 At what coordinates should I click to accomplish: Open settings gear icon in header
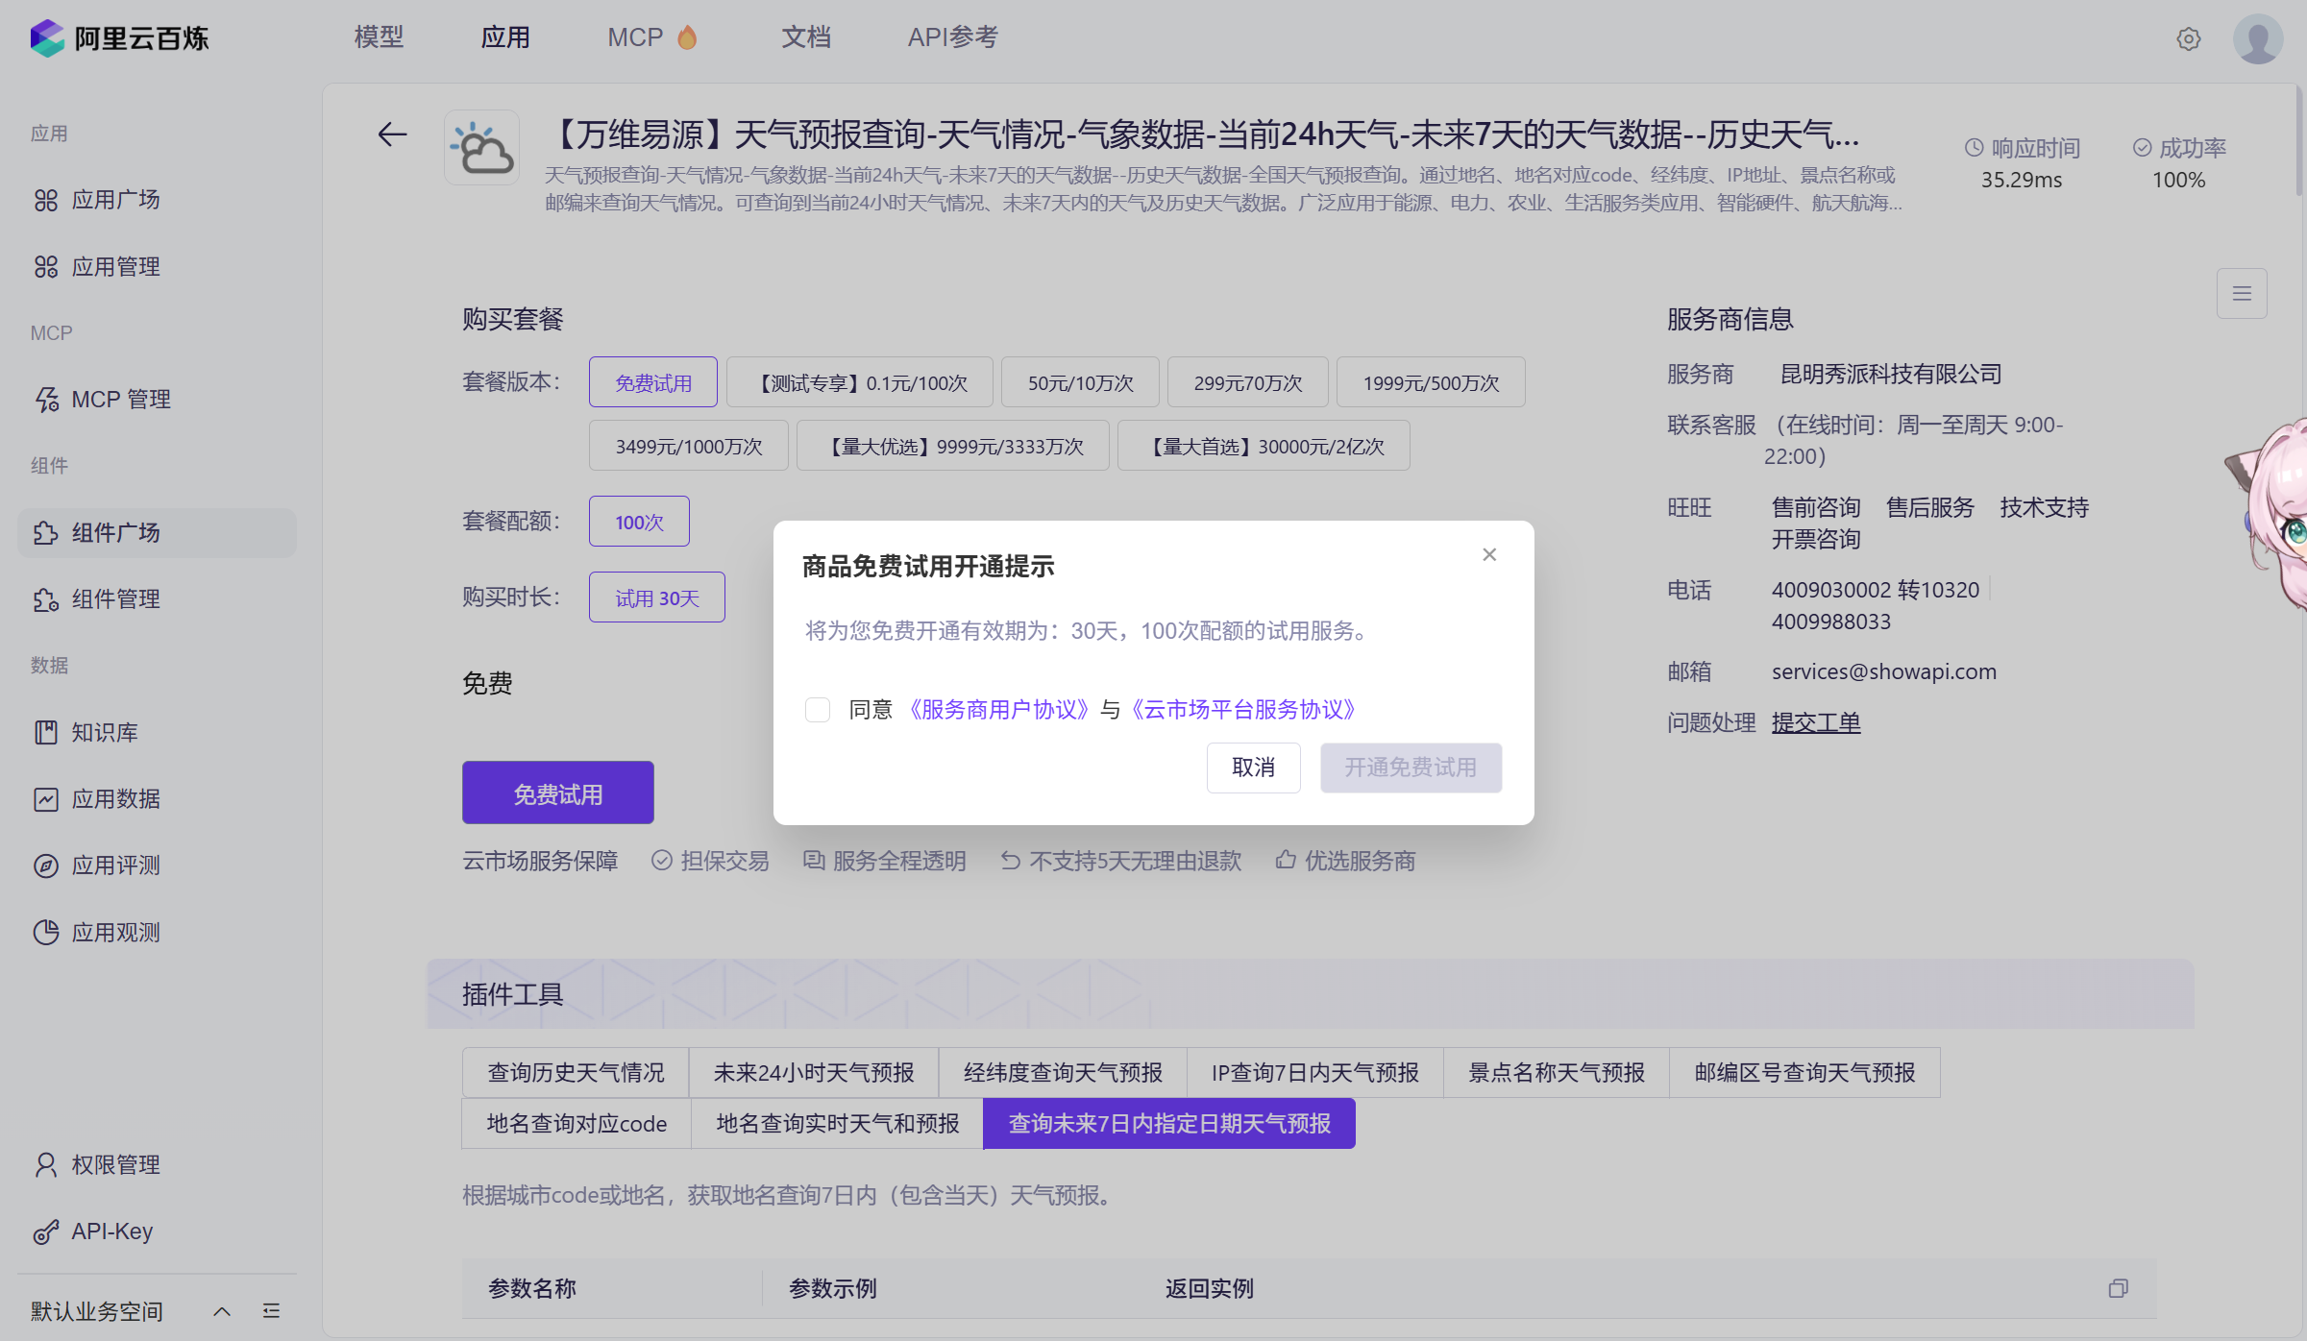coord(2188,39)
